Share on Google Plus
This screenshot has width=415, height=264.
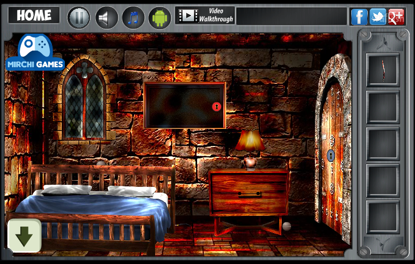pos(396,17)
